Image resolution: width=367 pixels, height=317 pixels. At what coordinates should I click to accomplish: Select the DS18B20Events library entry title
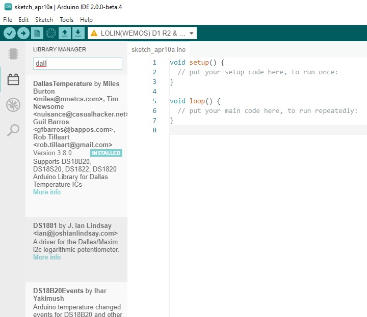[x=58, y=291]
